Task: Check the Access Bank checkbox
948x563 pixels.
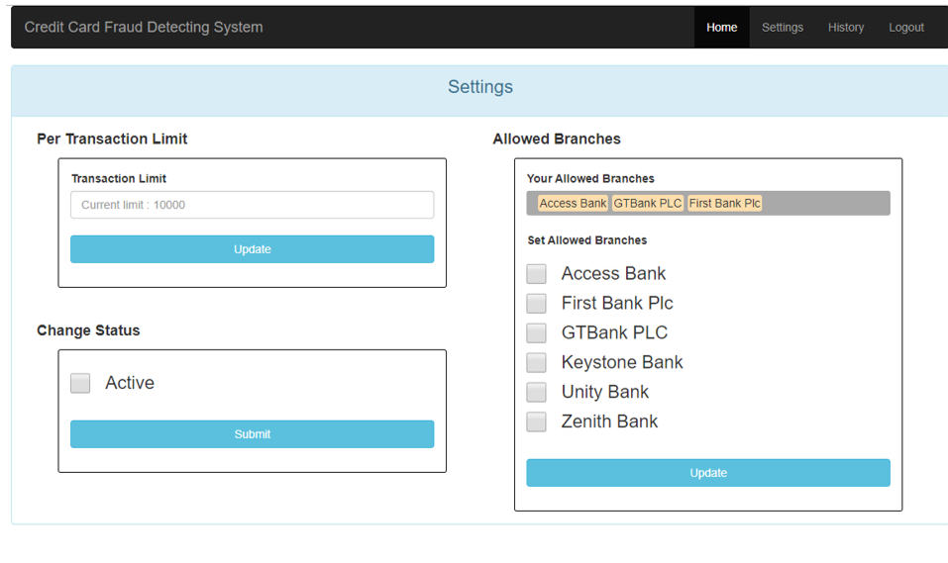Action: coord(536,274)
